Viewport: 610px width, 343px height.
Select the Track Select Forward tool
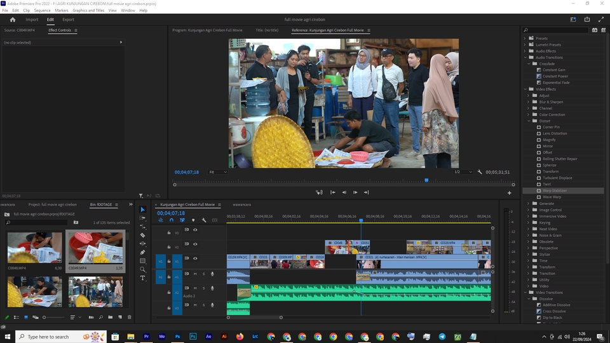(143, 218)
